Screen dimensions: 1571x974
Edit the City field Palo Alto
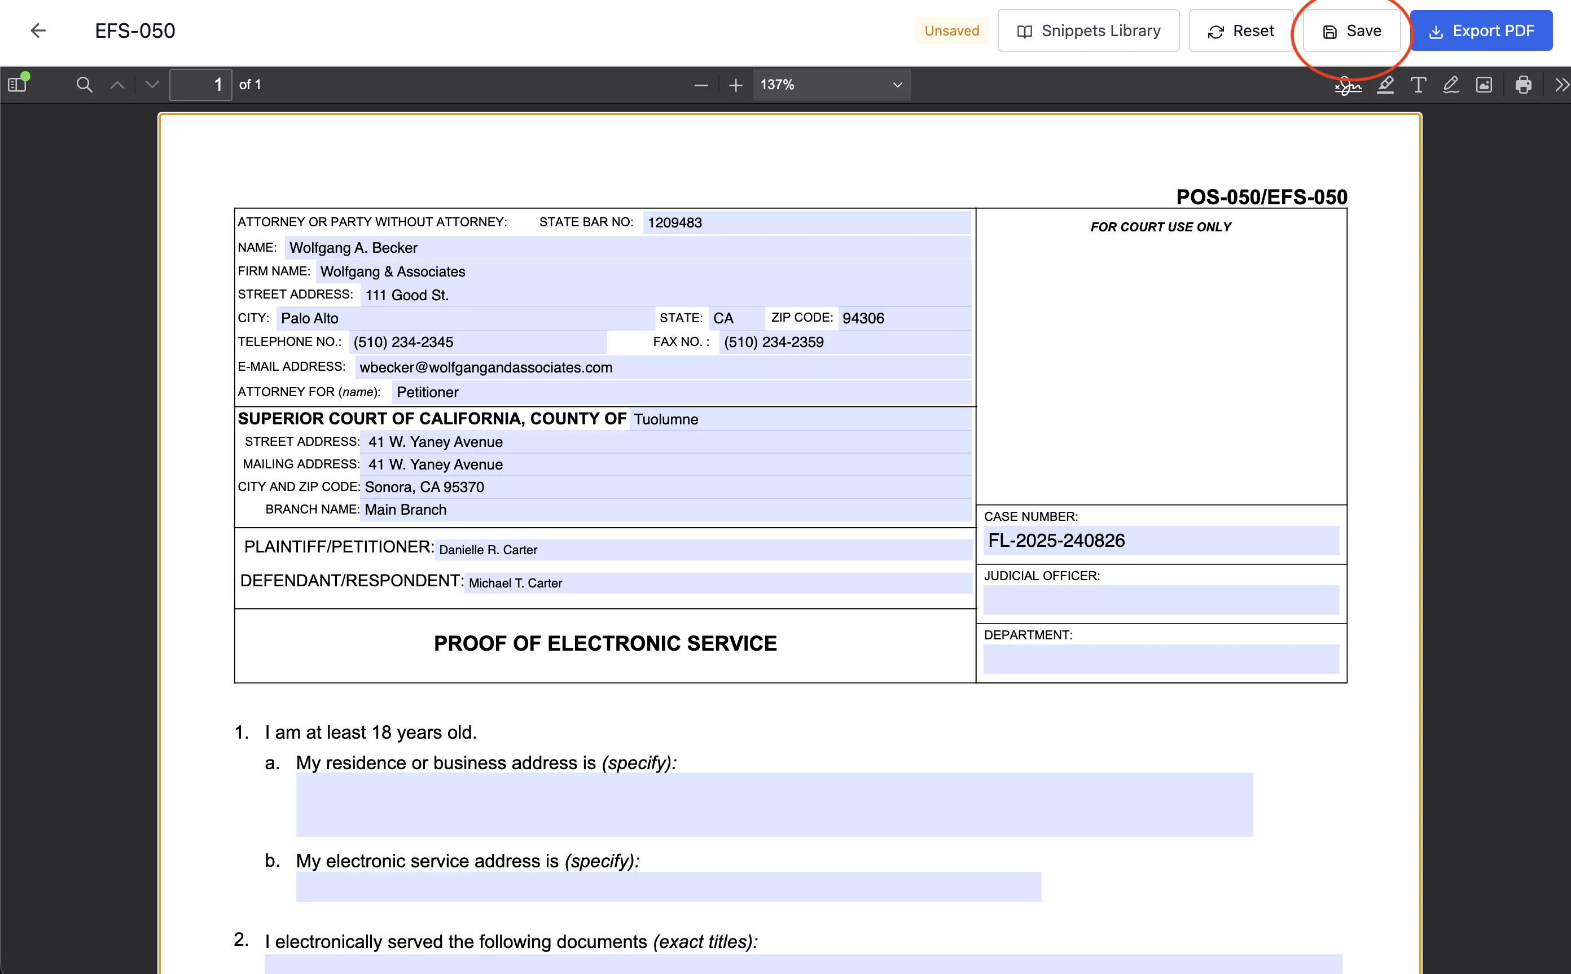[x=466, y=318]
